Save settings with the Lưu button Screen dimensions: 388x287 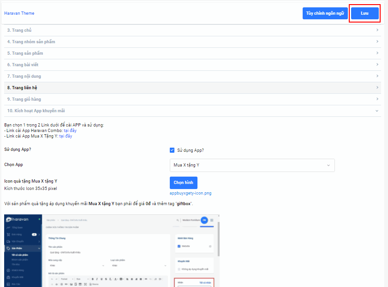point(365,13)
